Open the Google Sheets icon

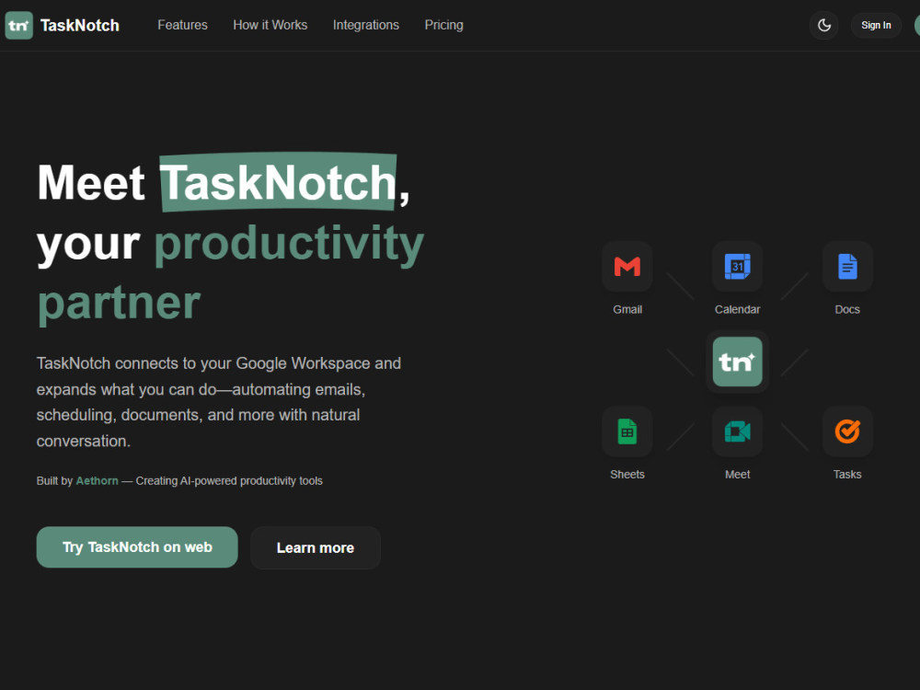click(627, 431)
